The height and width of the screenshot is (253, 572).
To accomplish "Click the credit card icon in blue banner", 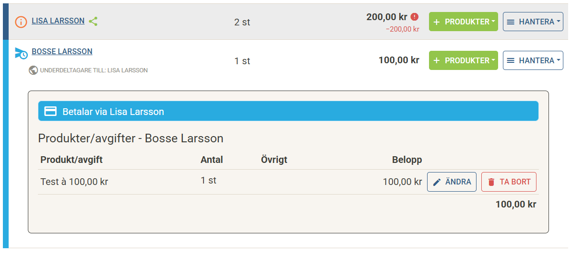I will click(x=50, y=111).
